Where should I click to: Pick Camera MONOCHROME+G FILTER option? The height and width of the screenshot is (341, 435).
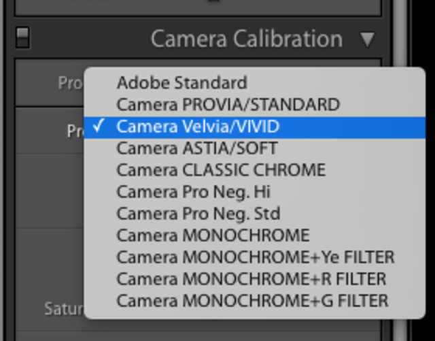click(252, 301)
